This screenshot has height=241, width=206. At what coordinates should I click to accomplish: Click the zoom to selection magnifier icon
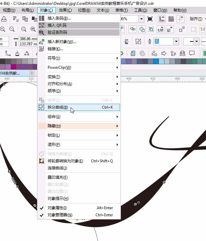pos(24,29)
